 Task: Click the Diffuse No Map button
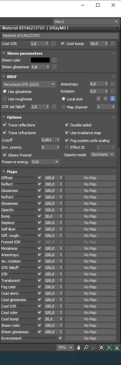(90, 178)
